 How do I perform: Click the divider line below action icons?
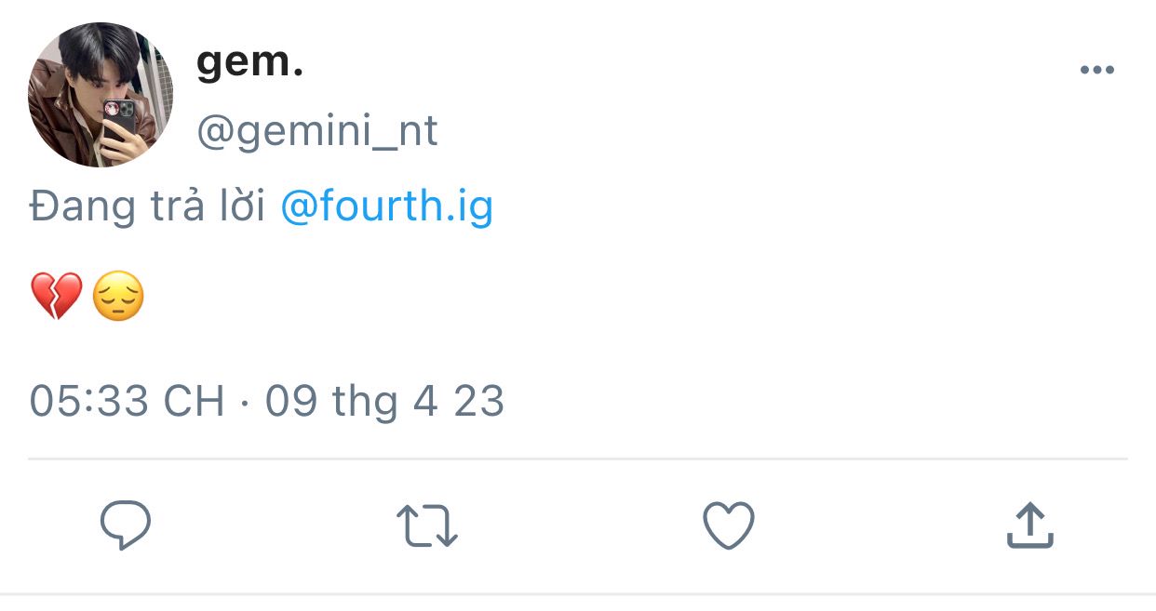[x=578, y=593]
